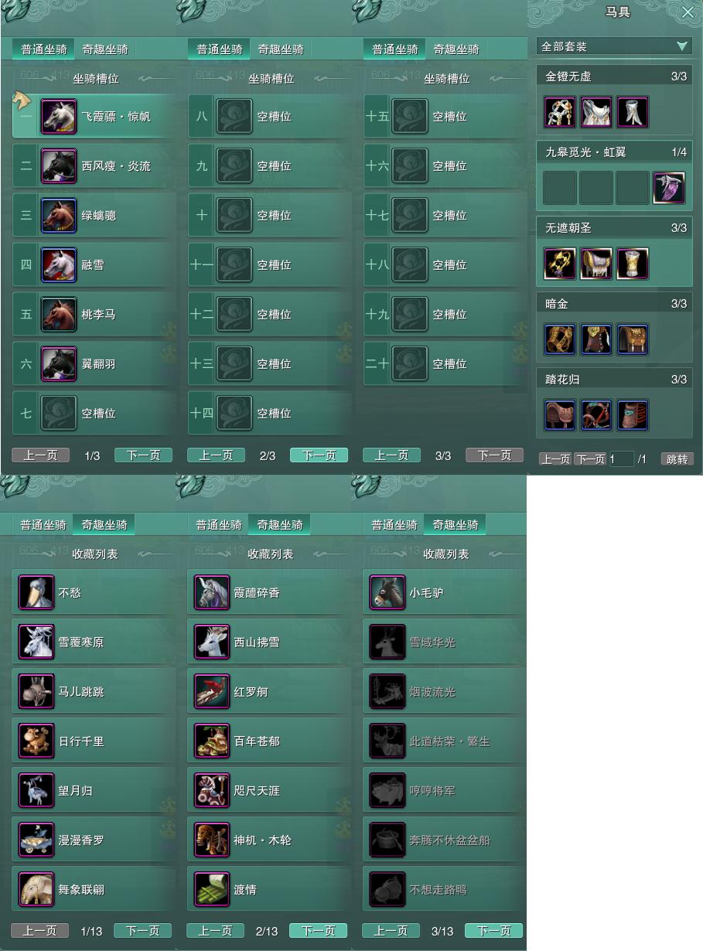
Task: Click the 融雪 horse icon in slot 四
Action: pyautogui.click(x=59, y=265)
